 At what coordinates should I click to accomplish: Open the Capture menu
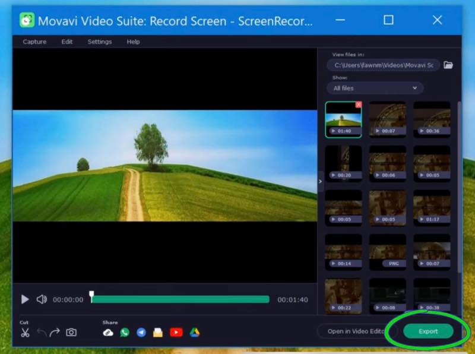[34, 42]
